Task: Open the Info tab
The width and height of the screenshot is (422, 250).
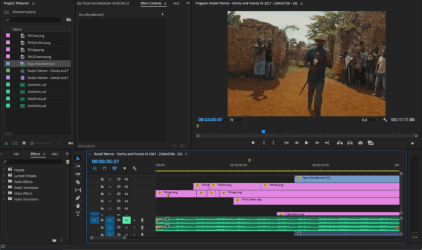Action: [x=16, y=154]
